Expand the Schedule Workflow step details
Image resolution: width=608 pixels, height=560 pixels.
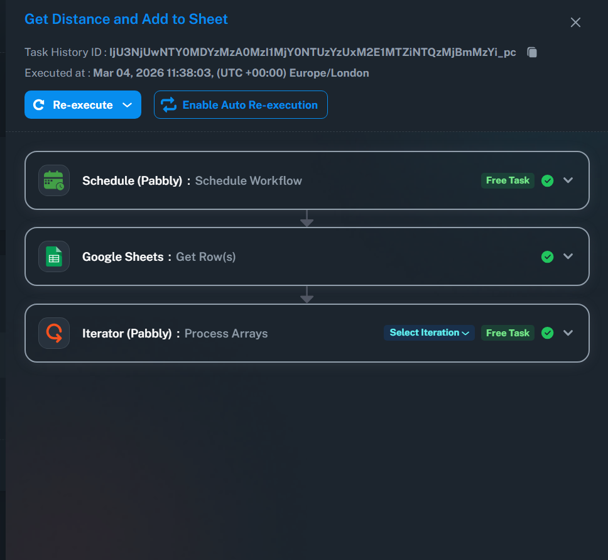(568, 180)
